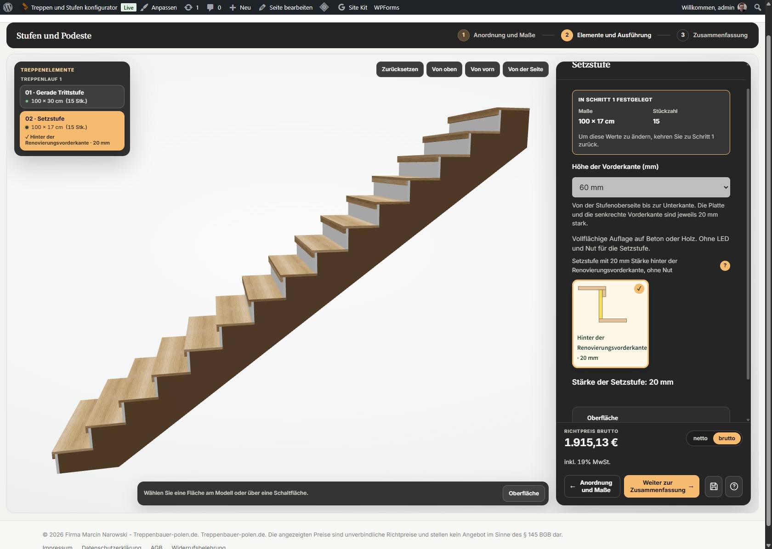Open the updates icon showing 1
Viewport: 772px width, 549px height.
[188, 7]
